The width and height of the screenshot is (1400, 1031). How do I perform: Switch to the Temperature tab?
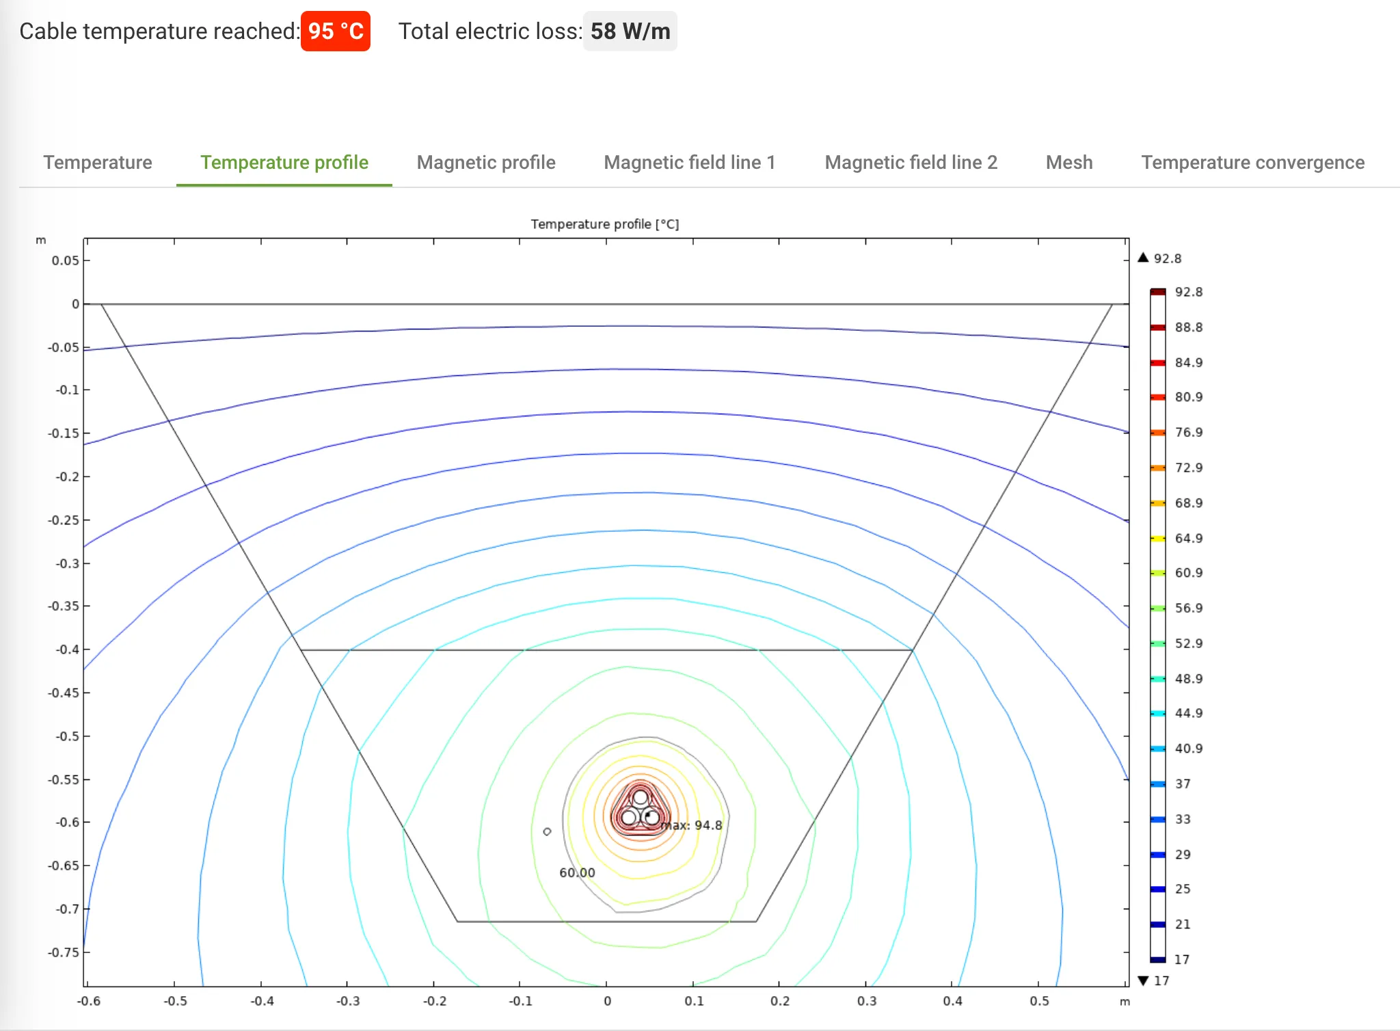(x=98, y=163)
